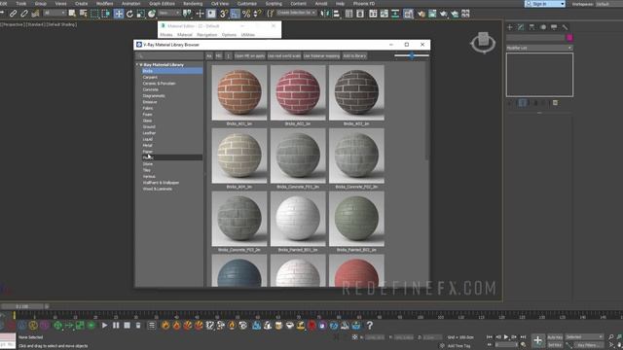Open the Rendered Frame Window icon

432,14
